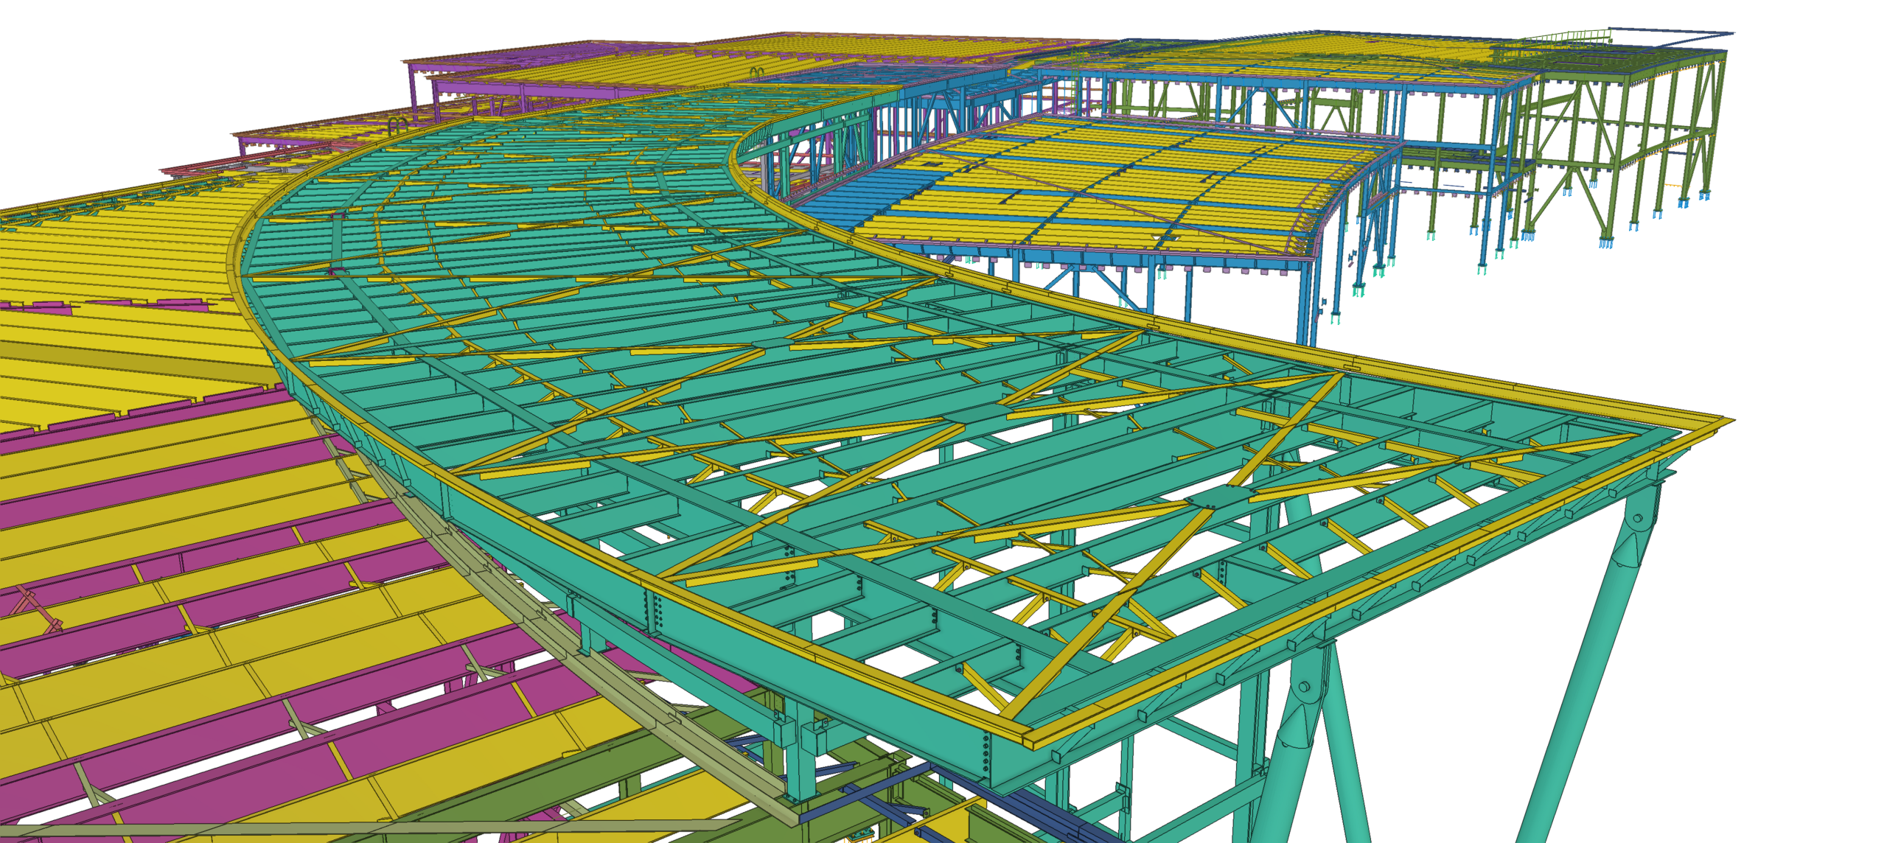Image resolution: width=1887 pixels, height=843 pixels.
Task: Click the bolted splice plate on teal girder
Action: [653, 612]
